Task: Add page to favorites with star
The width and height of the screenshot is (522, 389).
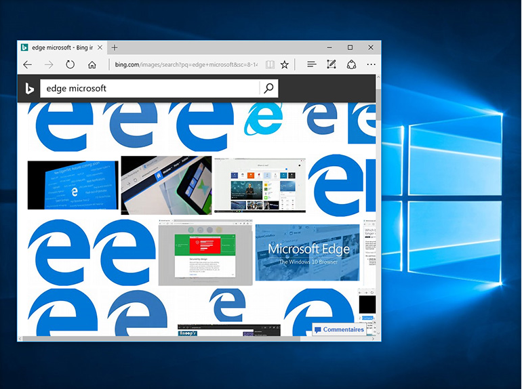Action: point(285,65)
